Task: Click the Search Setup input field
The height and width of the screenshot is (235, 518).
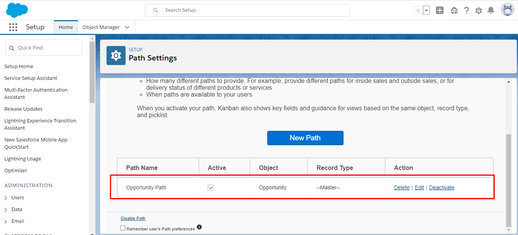Action: (252, 10)
